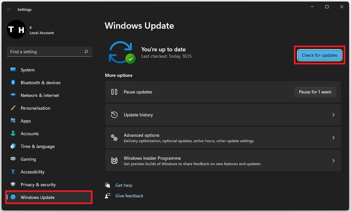Click the Last checked: Today, 16:15 text
351x212 pixels.
click(166, 56)
